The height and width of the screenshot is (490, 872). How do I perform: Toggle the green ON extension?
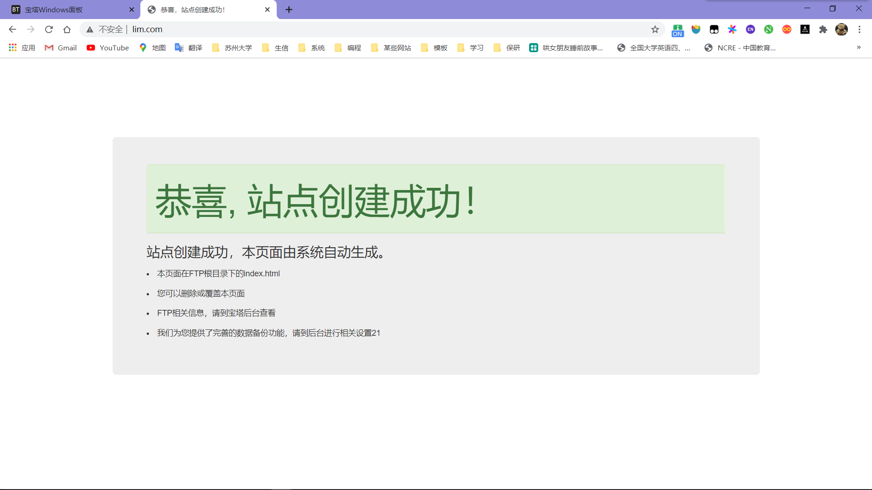coord(678,30)
